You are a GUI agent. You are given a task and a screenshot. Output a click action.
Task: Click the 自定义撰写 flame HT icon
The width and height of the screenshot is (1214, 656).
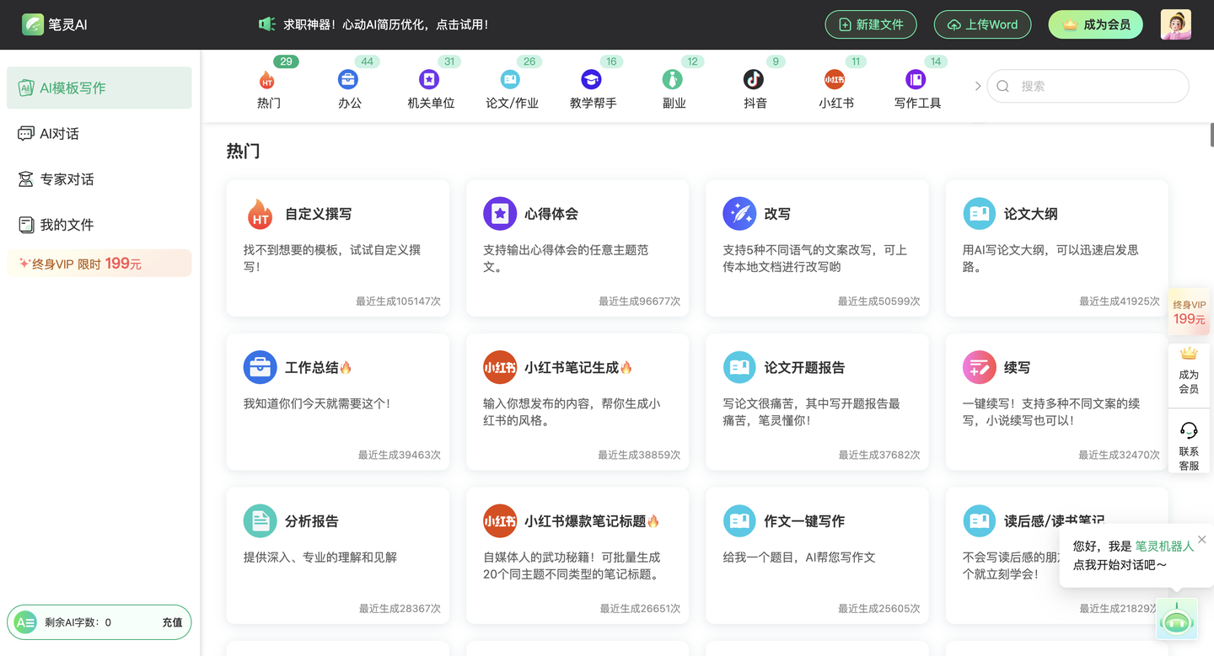tap(260, 214)
